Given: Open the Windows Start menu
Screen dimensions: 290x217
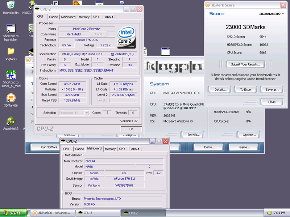Looking at the screenshot, I should click(x=14, y=213).
